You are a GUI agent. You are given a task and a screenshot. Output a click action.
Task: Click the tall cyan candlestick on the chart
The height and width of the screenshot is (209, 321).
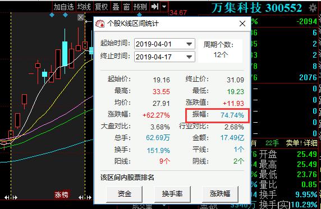coord(65,53)
